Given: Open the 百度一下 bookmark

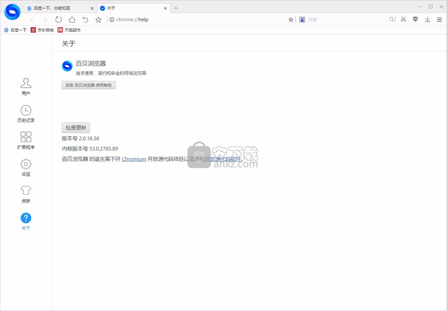Looking at the screenshot, I should coord(15,30).
